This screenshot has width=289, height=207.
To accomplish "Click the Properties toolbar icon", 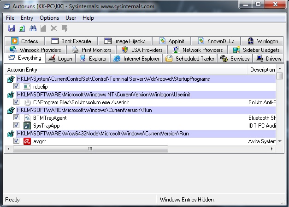I will [43, 28].
